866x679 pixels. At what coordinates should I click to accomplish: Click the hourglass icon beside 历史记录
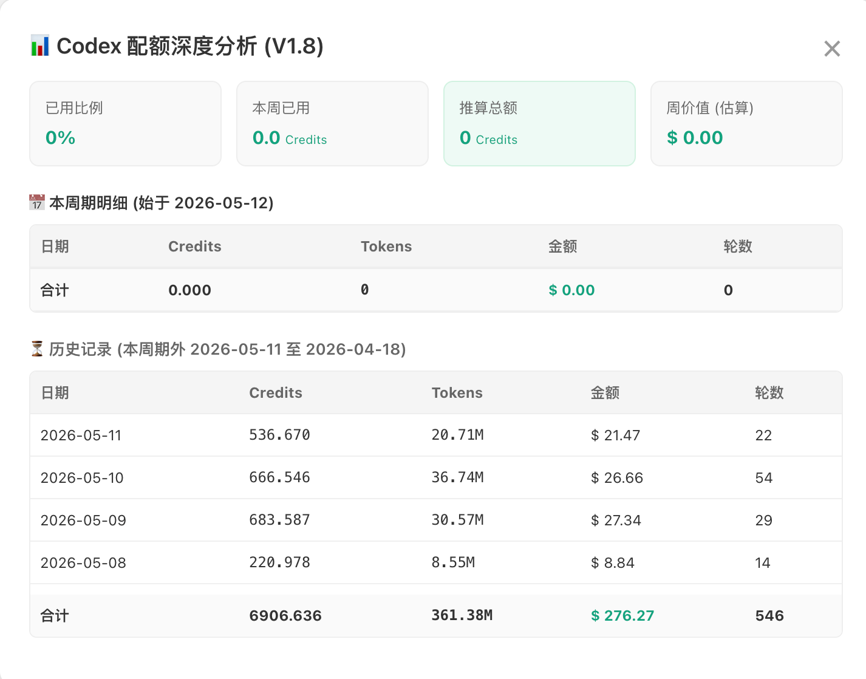pos(37,349)
